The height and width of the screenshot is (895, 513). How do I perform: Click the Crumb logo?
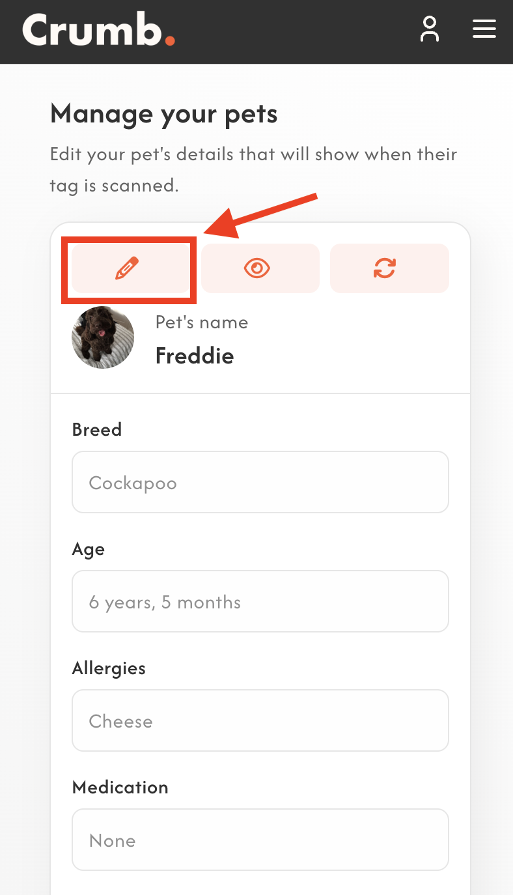[x=98, y=30]
